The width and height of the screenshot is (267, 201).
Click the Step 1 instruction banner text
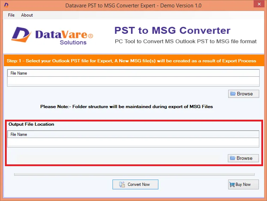click(131, 61)
